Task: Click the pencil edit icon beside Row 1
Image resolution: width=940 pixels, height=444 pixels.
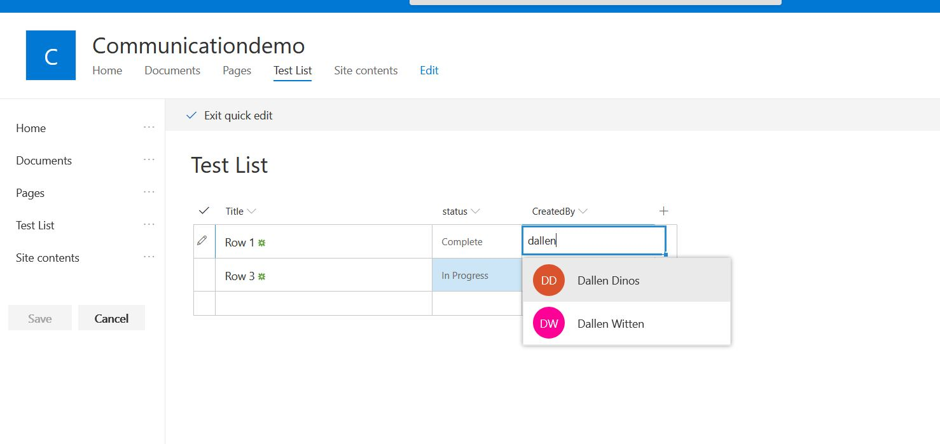Action: (202, 241)
